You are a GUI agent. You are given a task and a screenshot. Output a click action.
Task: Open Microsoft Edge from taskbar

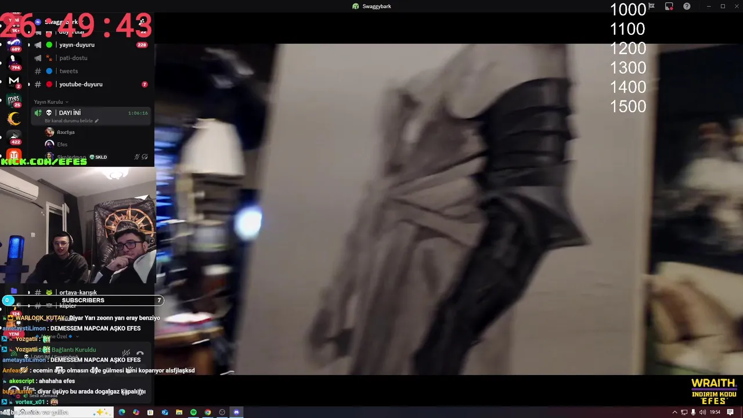tap(122, 412)
